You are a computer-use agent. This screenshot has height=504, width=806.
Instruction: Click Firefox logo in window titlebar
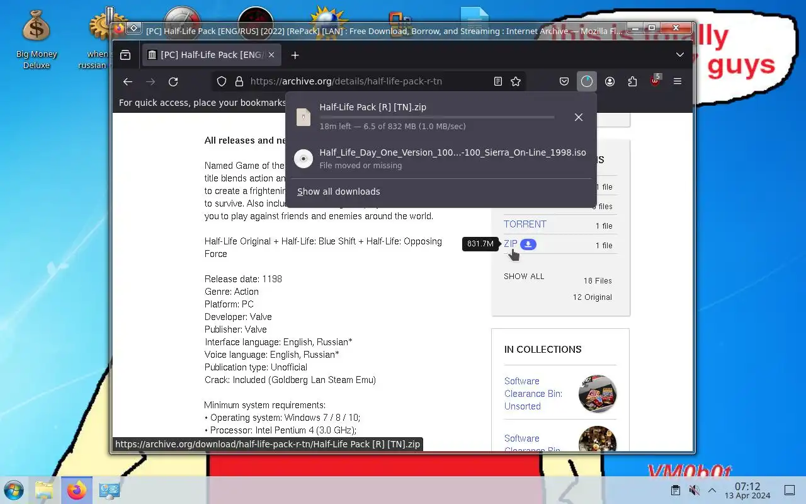[119, 28]
